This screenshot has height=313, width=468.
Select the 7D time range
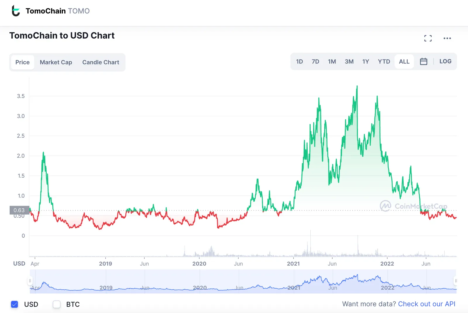(315, 61)
